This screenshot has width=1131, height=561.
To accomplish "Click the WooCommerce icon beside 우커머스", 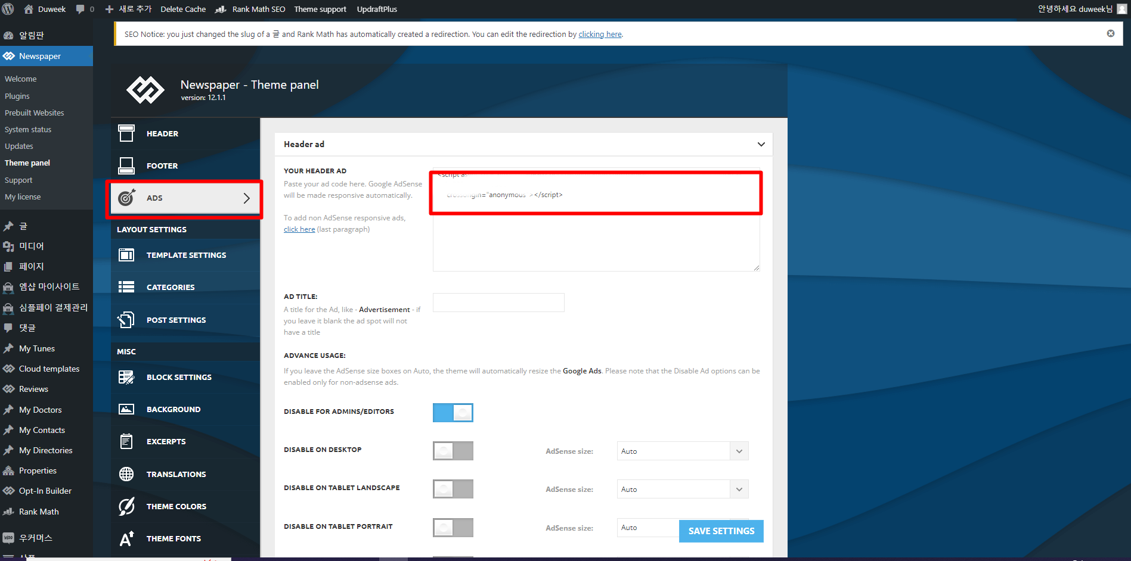I will point(8,538).
